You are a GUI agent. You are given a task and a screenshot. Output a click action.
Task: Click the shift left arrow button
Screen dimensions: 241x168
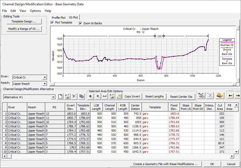click(231, 96)
